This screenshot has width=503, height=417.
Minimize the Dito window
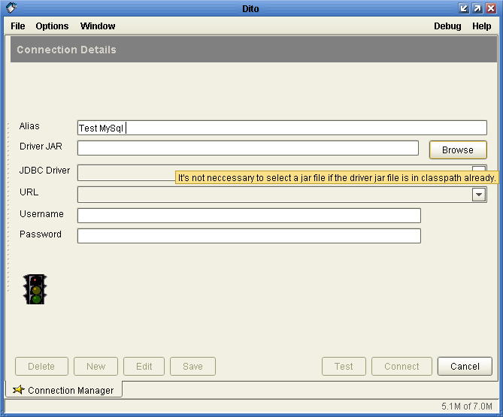464,8
